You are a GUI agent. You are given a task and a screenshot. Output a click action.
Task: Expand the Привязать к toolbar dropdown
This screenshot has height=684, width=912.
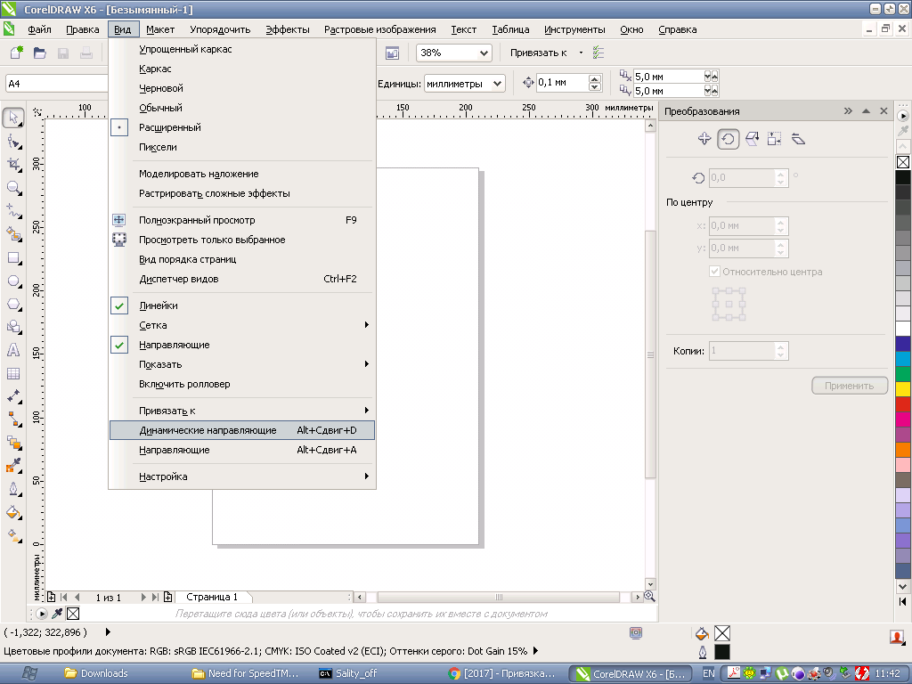581,53
